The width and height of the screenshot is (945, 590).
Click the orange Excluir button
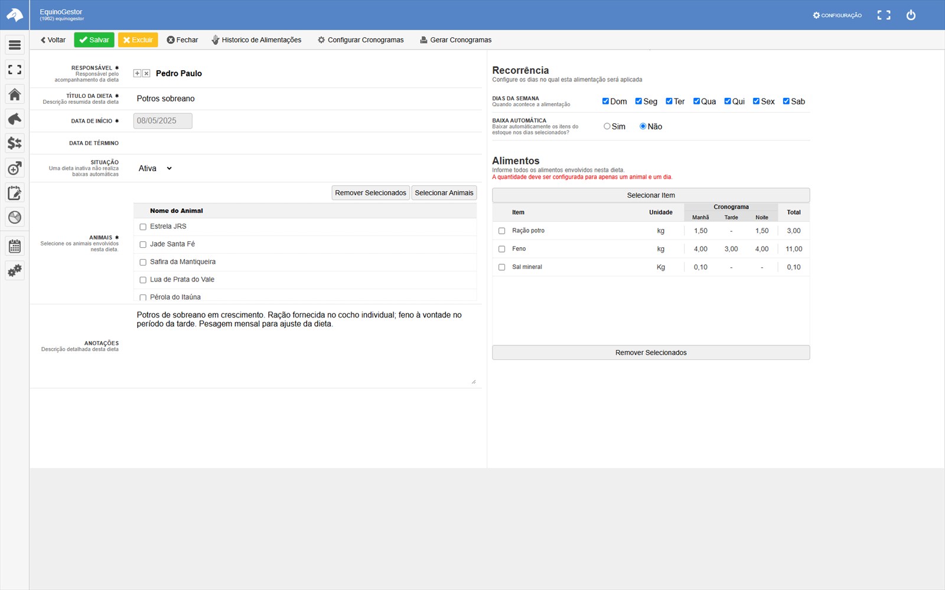[x=138, y=40]
